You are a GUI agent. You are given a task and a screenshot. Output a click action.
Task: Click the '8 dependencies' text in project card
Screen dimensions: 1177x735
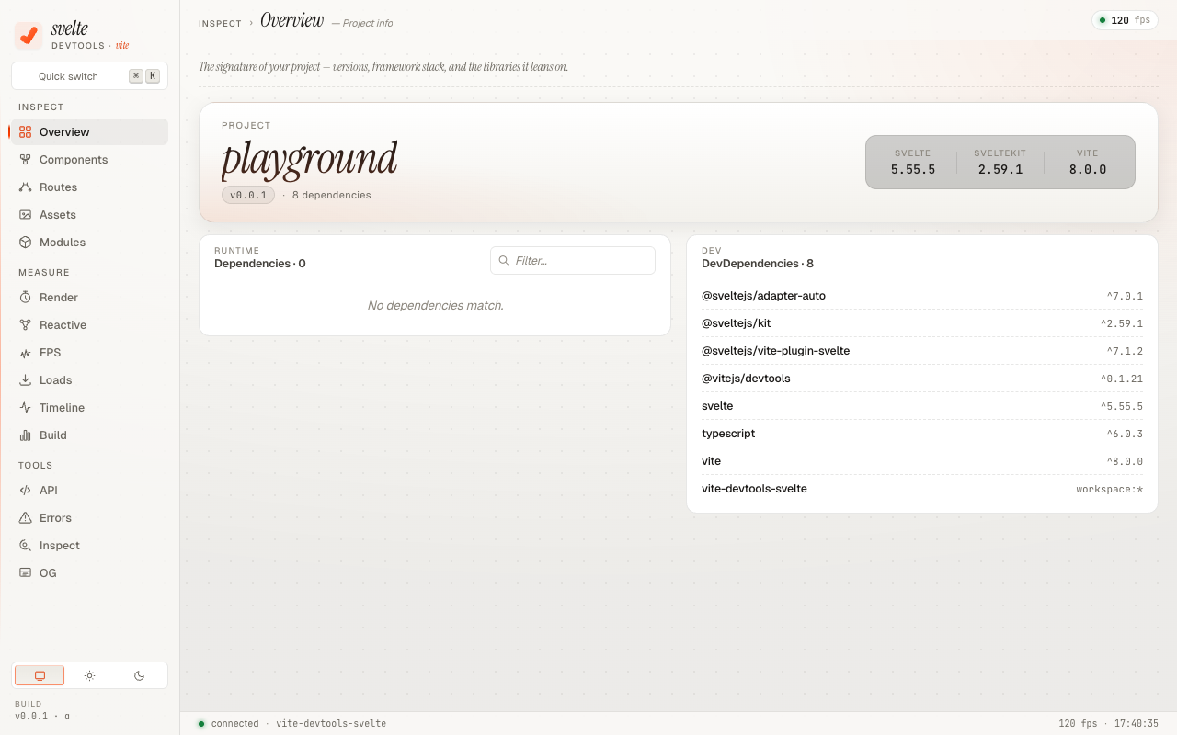click(x=332, y=195)
